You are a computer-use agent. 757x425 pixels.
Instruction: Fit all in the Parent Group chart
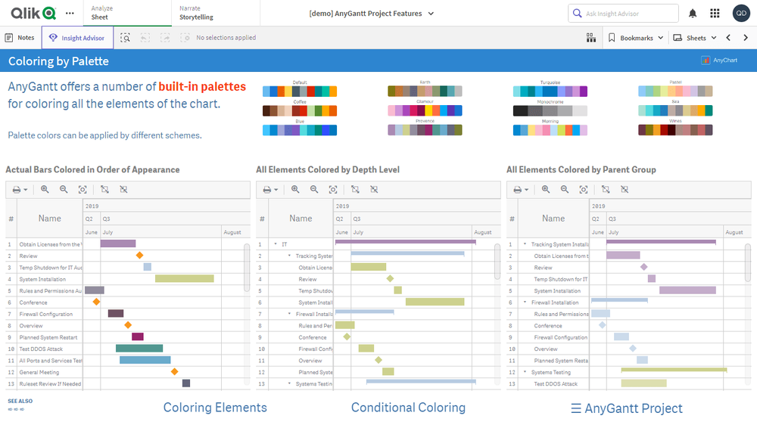[584, 190]
